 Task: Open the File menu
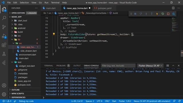pyautogui.click(x=9, y=3)
